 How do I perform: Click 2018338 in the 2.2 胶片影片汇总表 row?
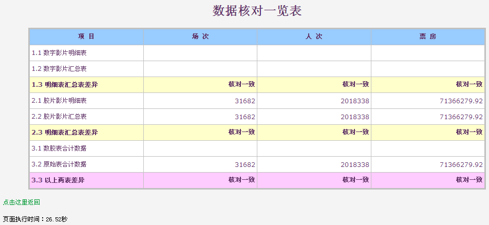pyautogui.click(x=355, y=117)
